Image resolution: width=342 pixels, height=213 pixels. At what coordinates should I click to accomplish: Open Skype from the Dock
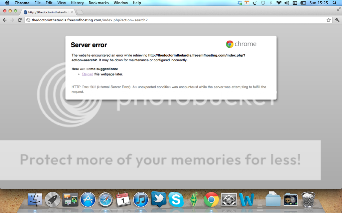tap(176, 200)
